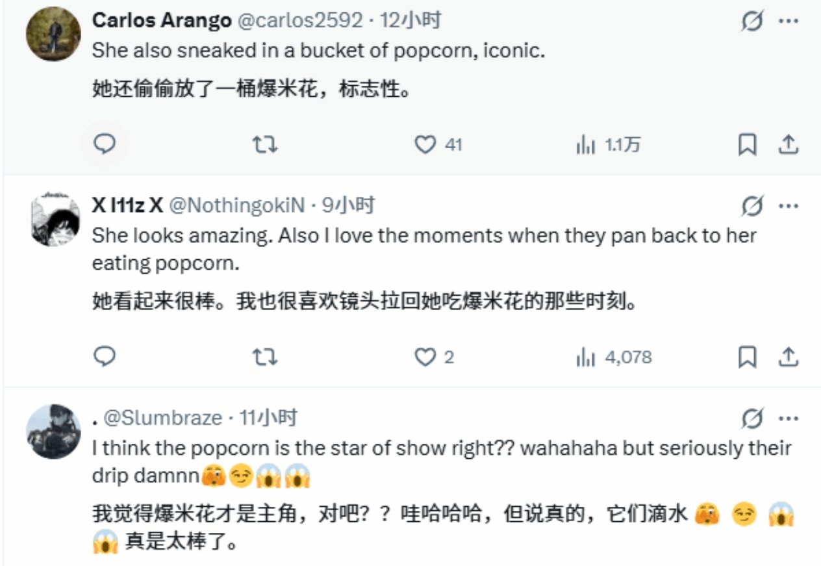Repost Carlos Arango's tweet
This screenshot has width=821, height=566.
point(264,144)
